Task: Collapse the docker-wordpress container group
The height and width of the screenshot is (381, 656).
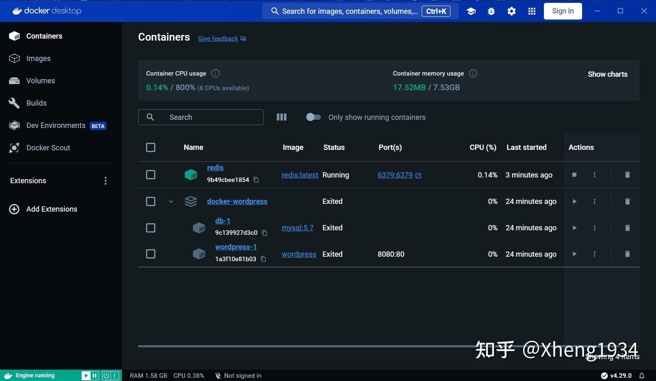Action: click(x=171, y=201)
